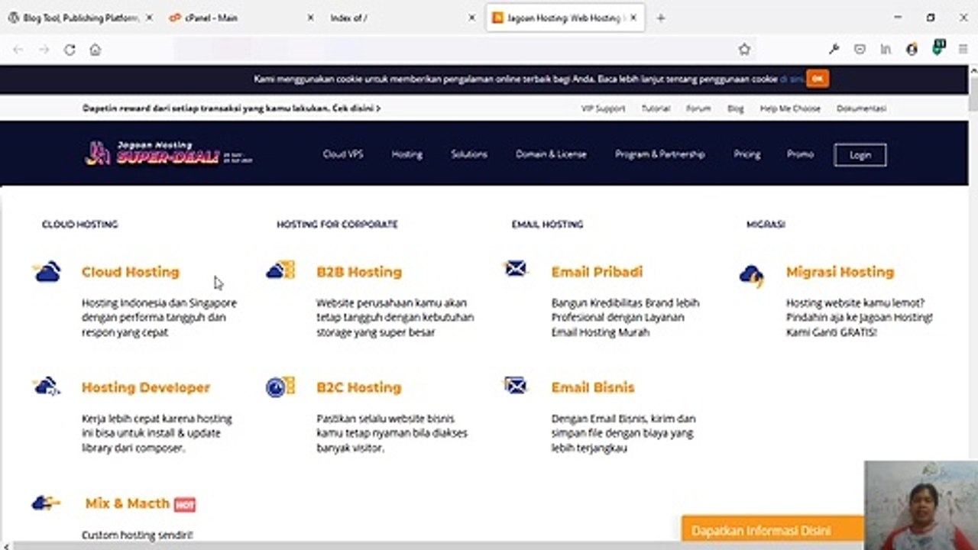This screenshot has width=978, height=550.
Task: Open the Promo menu item
Action: [800, 154]
